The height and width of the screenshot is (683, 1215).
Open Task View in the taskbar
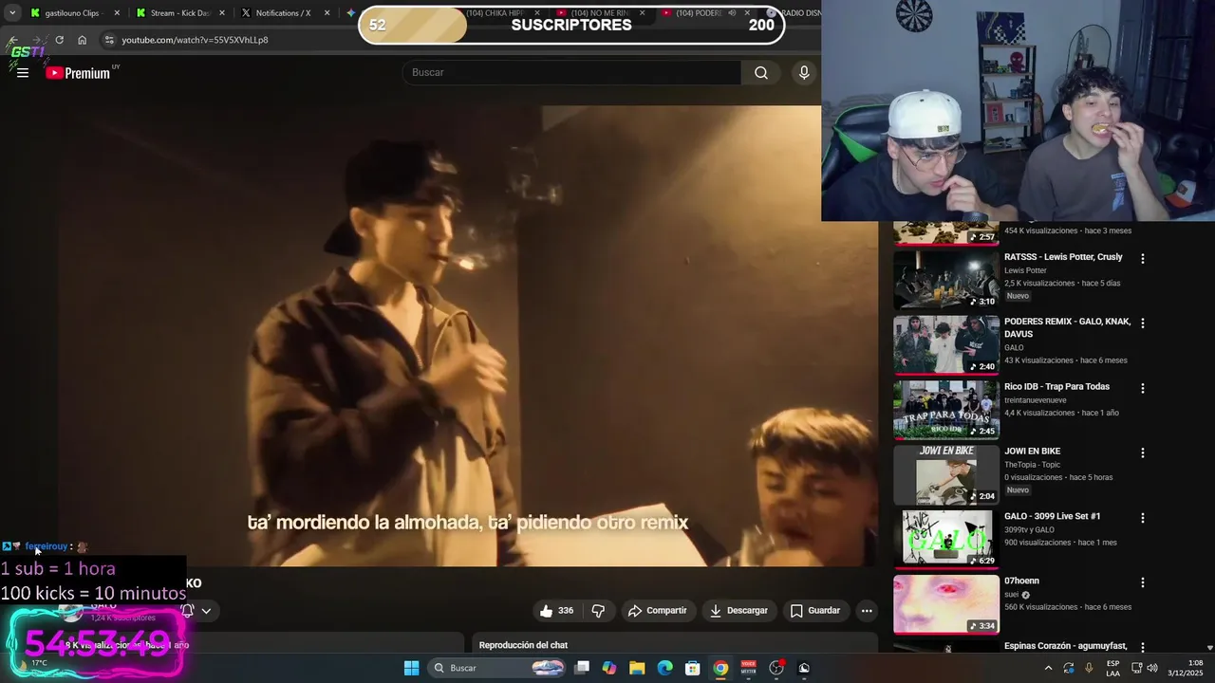point(582,668)
